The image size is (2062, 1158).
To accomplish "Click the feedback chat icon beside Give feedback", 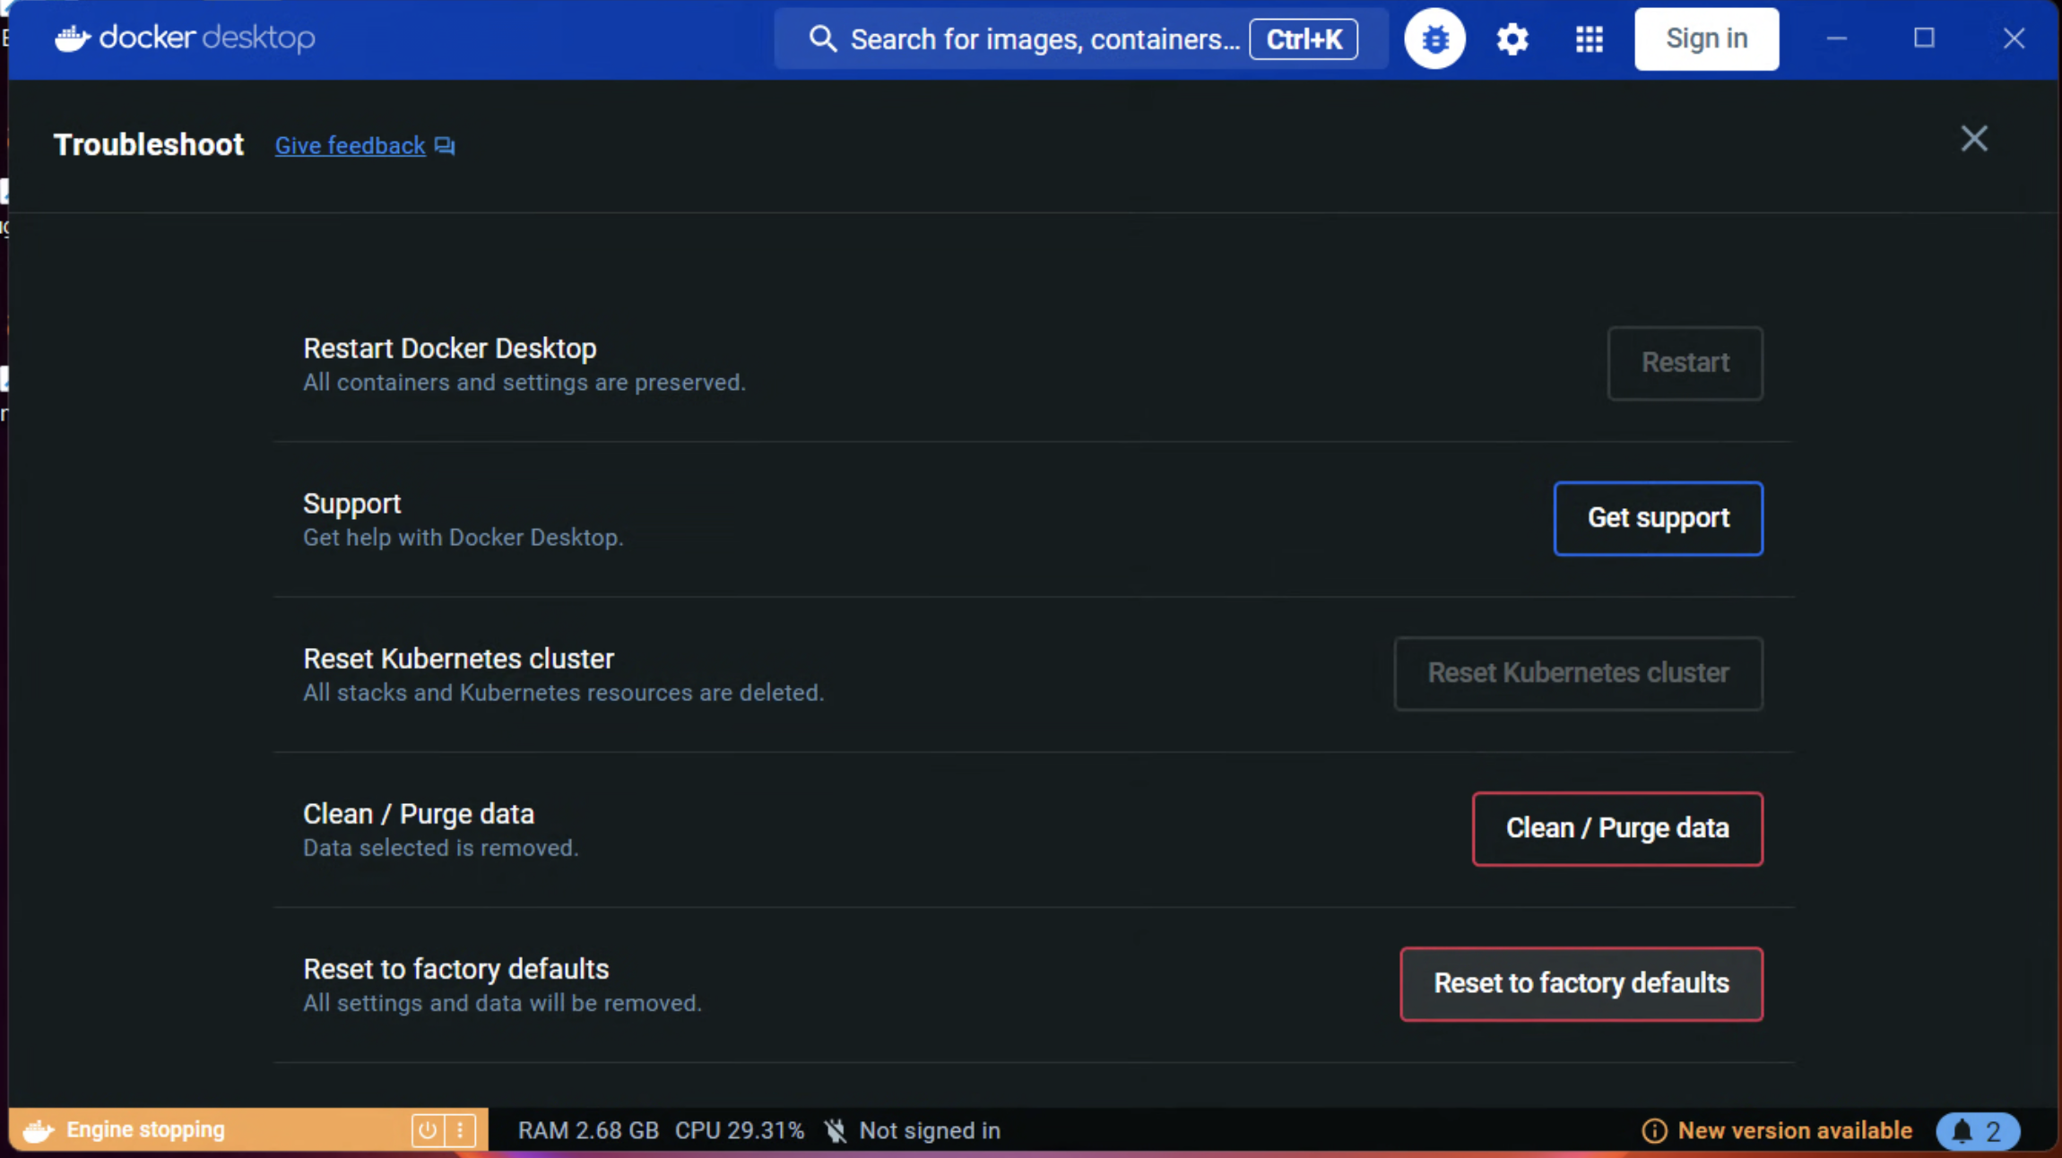I will point(445,145).
